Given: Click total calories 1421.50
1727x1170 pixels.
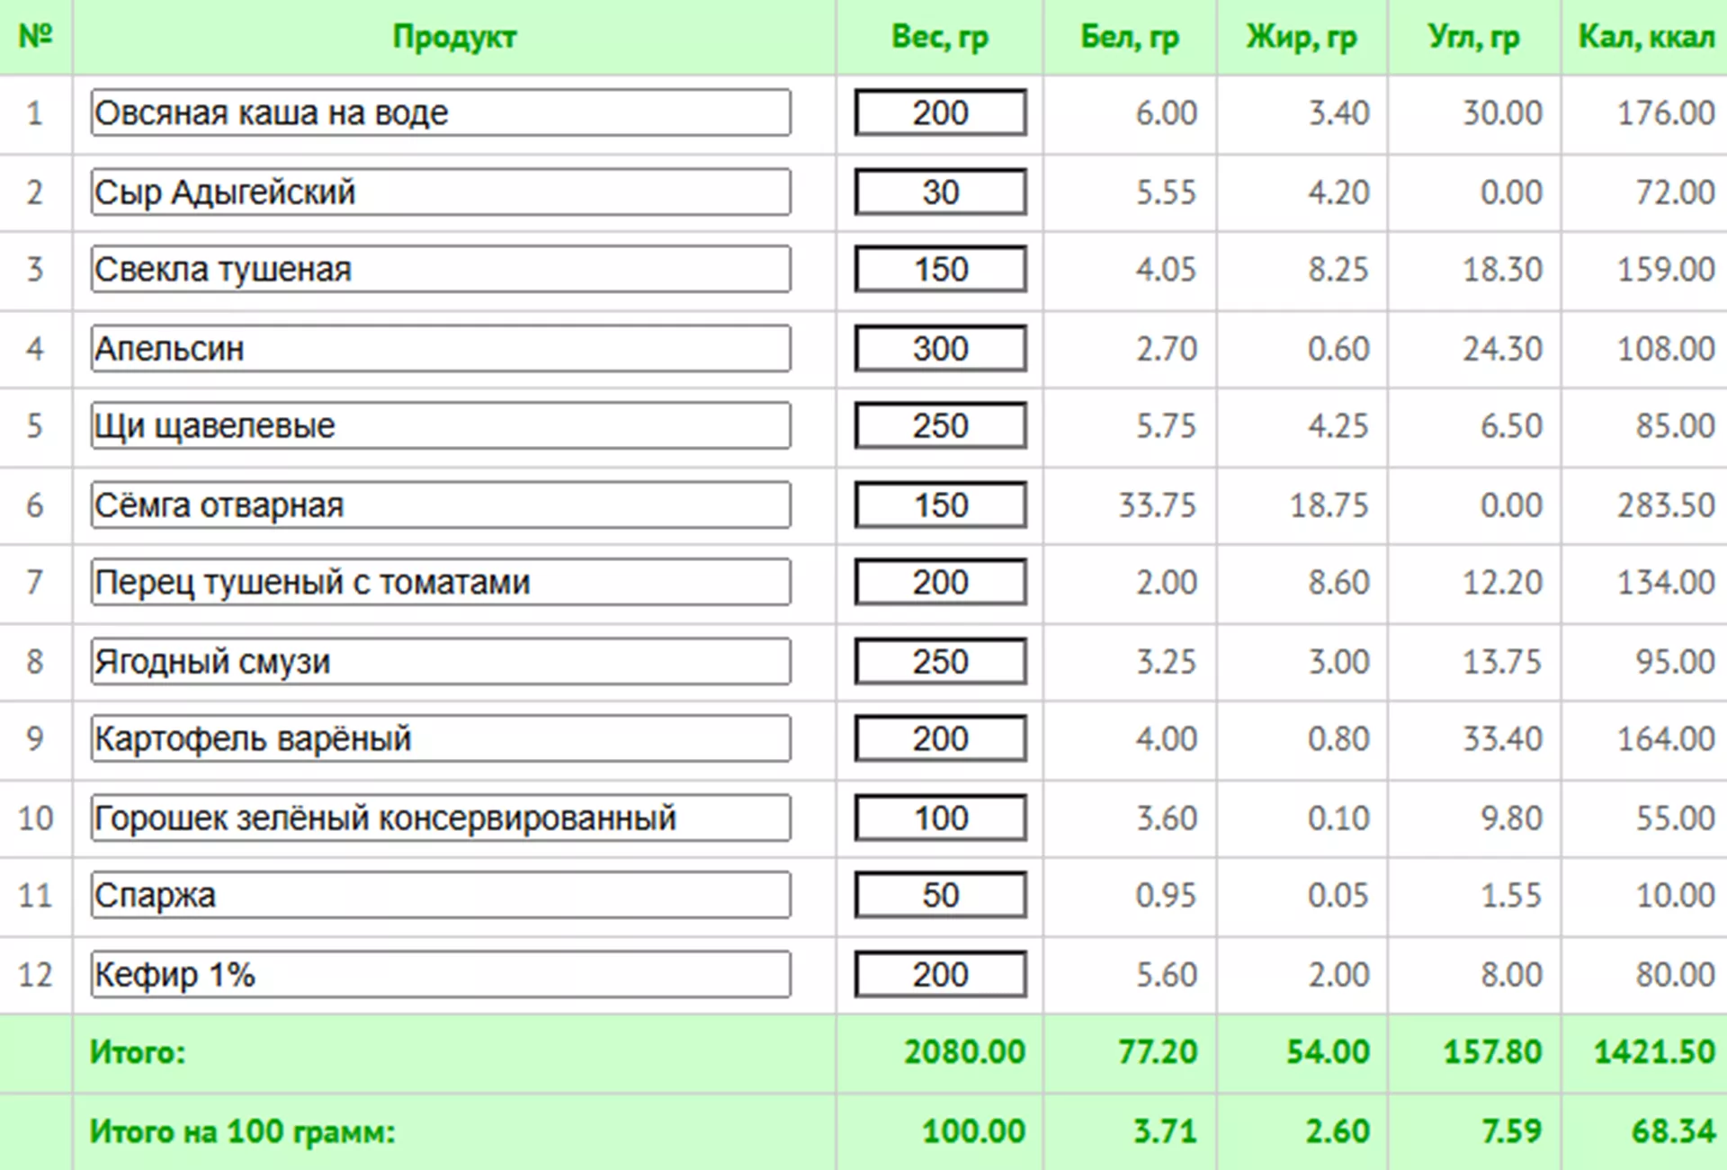Looking at the screenshot, I should [x=1655, y=1052].
